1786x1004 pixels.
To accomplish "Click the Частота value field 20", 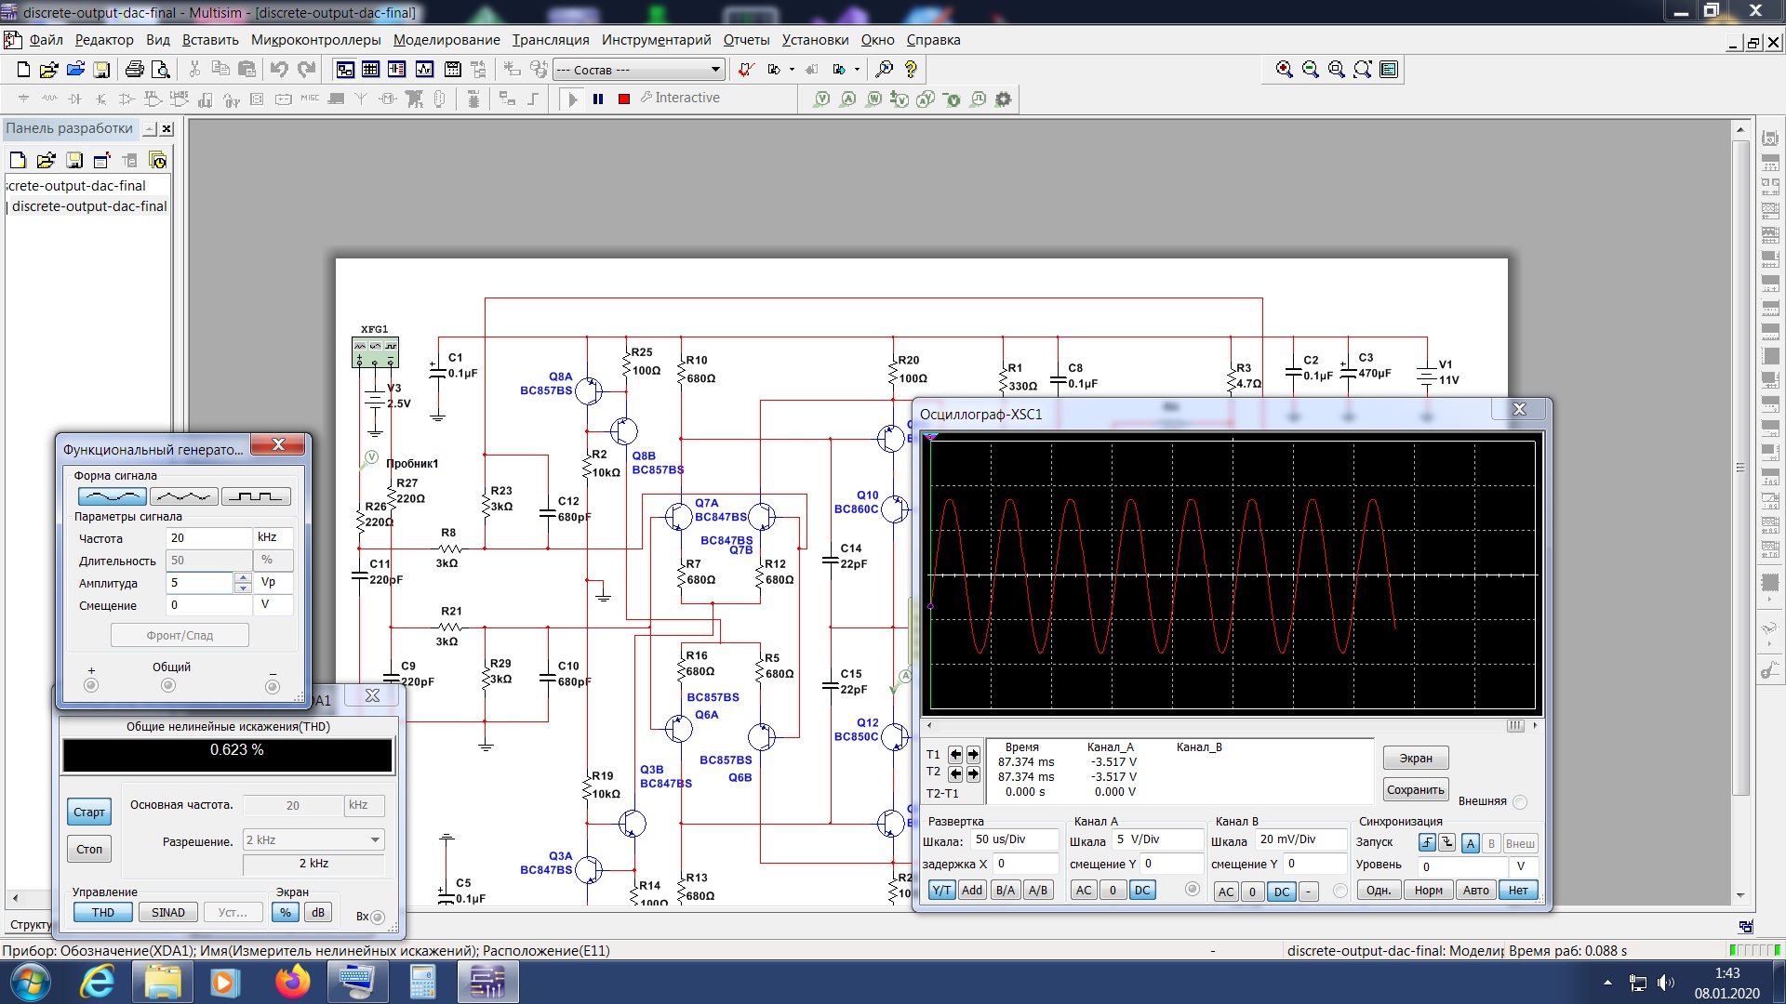I will tap(209, 537).
